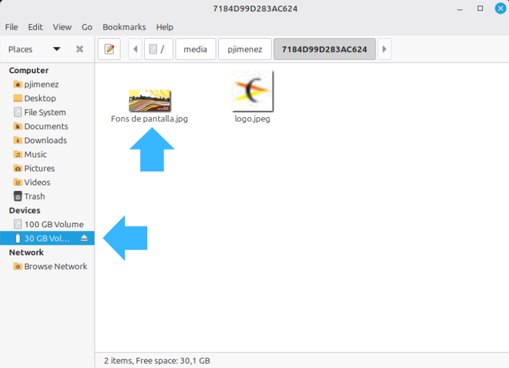This screenshot has height=368, width=509.
Task: Open the Places sidebar dropdown
Action: pyautogui.click(x=56, y=49)
